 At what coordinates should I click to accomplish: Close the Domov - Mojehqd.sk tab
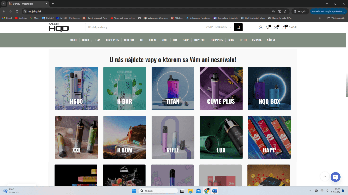click(x=46, y=4)
